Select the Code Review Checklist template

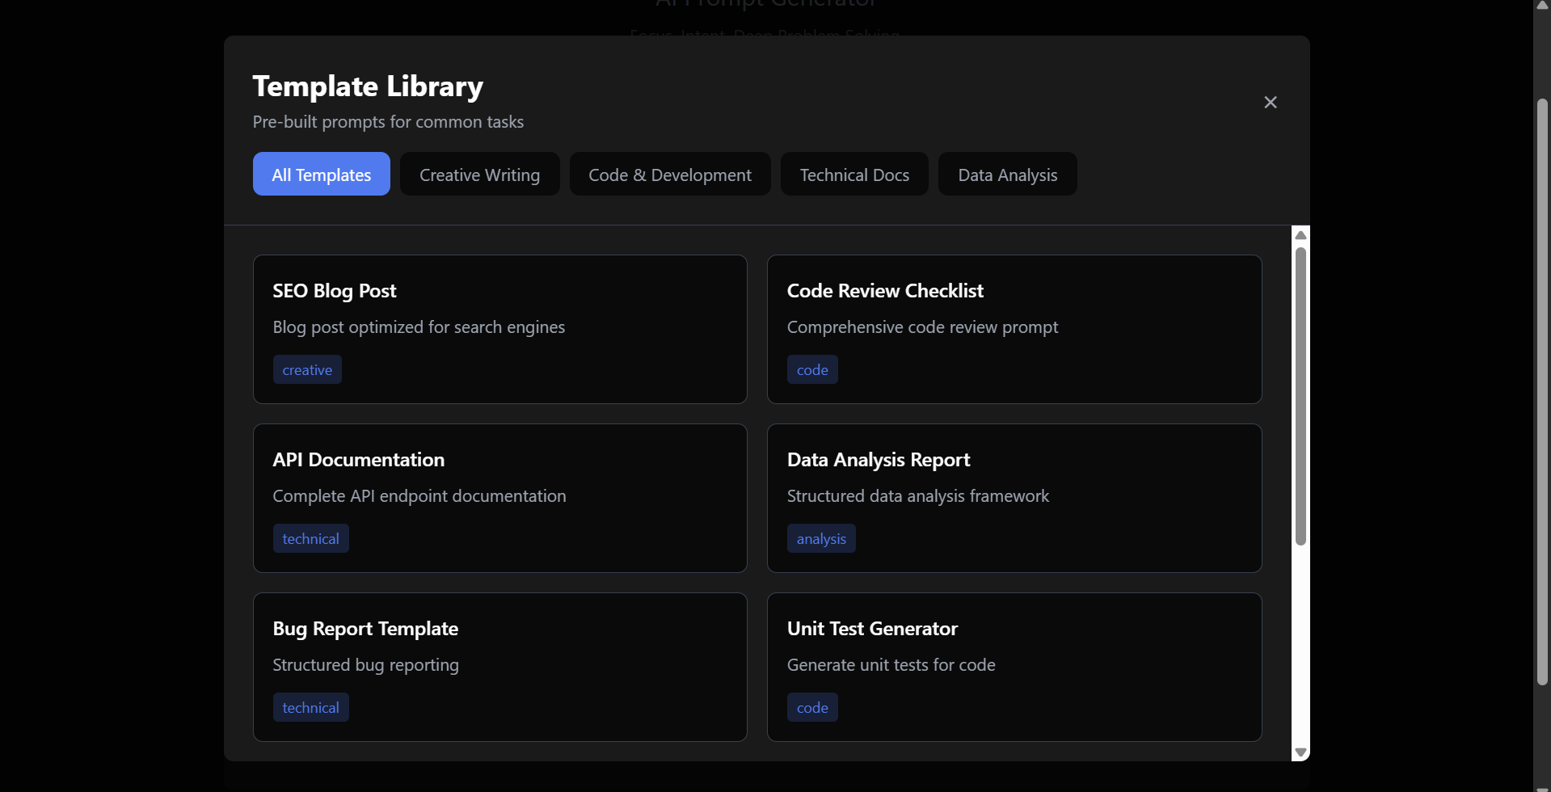coord(1014,329)
